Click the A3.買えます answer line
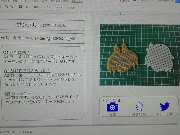The height and width of the screenshot is (135, 180). click(42, 97)
